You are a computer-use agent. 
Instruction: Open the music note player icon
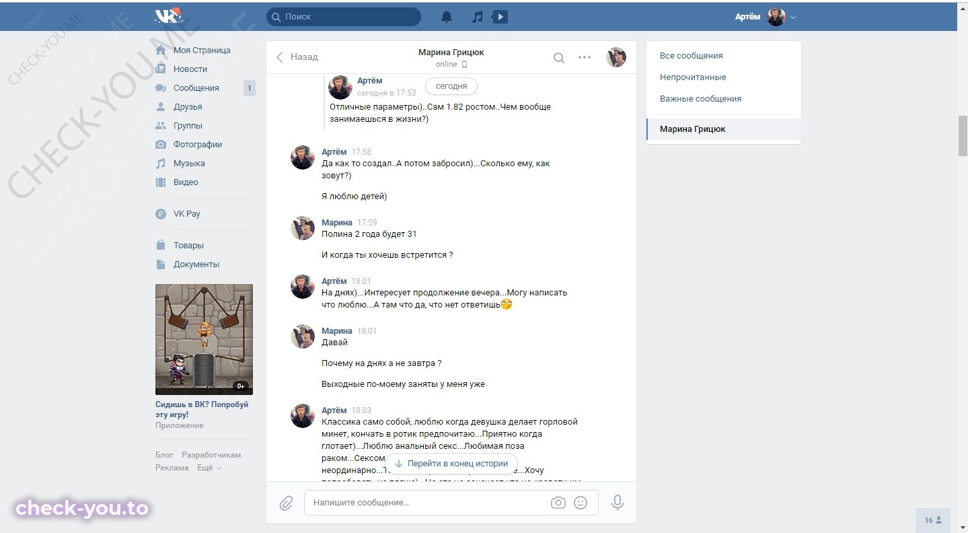pyautogui.click(x=478, y=17)
